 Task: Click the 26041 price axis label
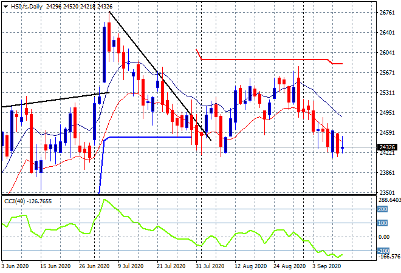tap(387, 53)
